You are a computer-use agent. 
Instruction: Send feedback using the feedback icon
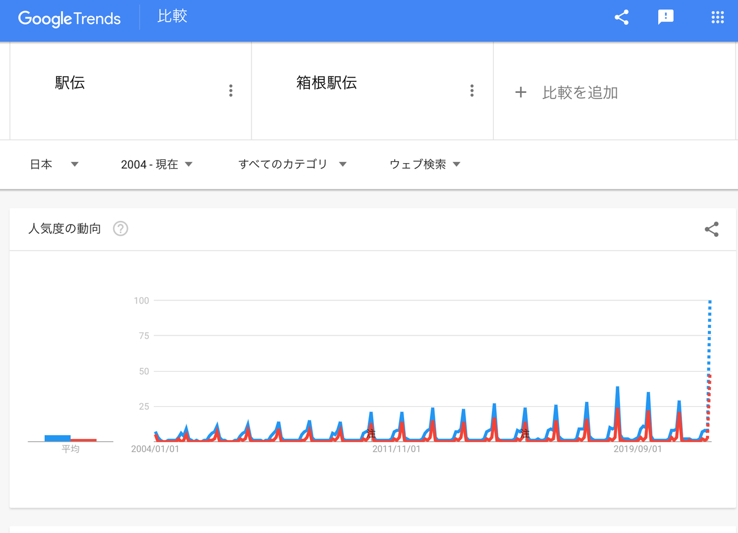click(665, 18)
